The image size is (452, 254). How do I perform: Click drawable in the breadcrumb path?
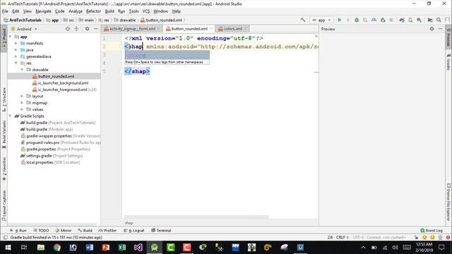click(x=125, y=20)
